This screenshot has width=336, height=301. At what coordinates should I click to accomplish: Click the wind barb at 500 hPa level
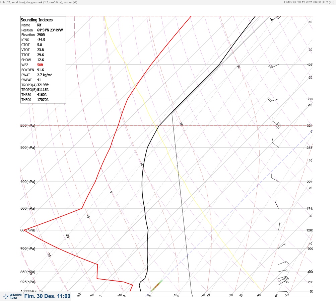pyautogui.click(x=277, y=204)
